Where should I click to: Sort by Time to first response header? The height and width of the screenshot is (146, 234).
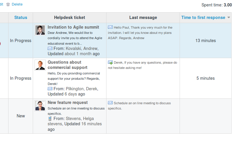tap(203, 18)
